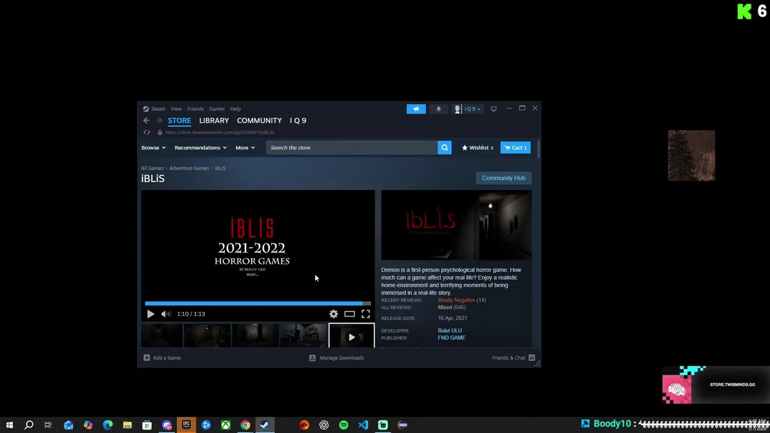This screenshot has height=433, width=770.
Task: Open the Friends menu
Action: (196, 109)
